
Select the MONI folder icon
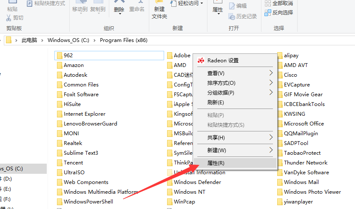(60, 134)
